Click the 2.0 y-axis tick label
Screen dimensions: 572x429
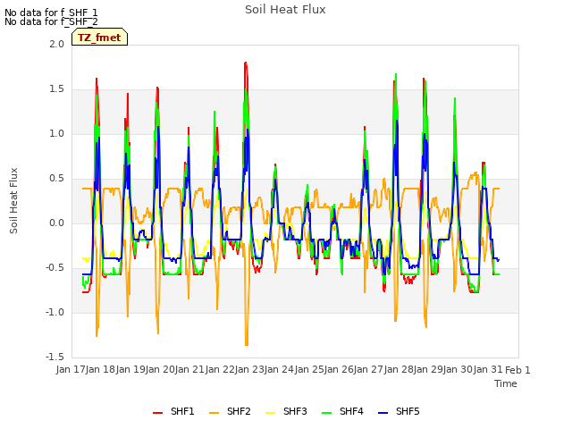56,44
